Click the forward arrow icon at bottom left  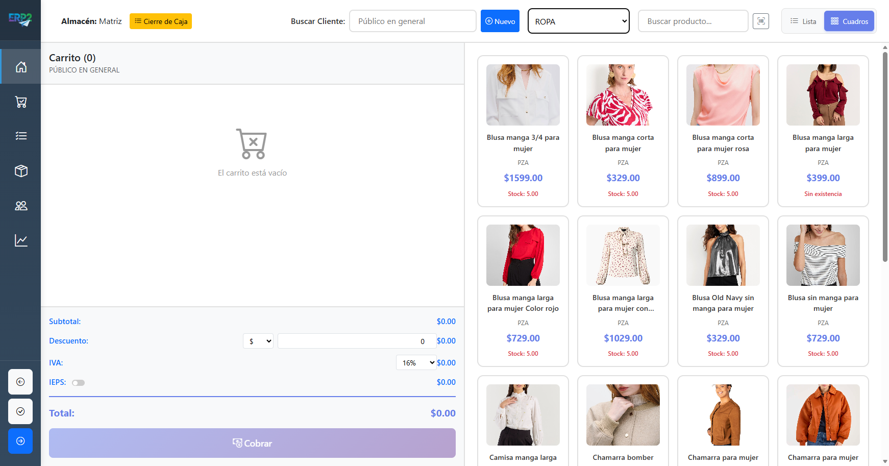click(x=20, y=441)
